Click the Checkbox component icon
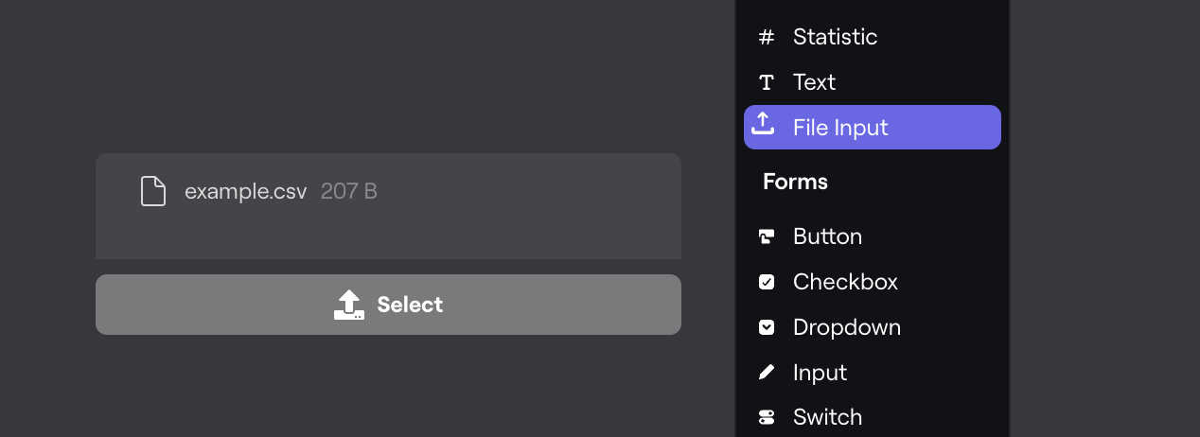 [x=767, y=282]
